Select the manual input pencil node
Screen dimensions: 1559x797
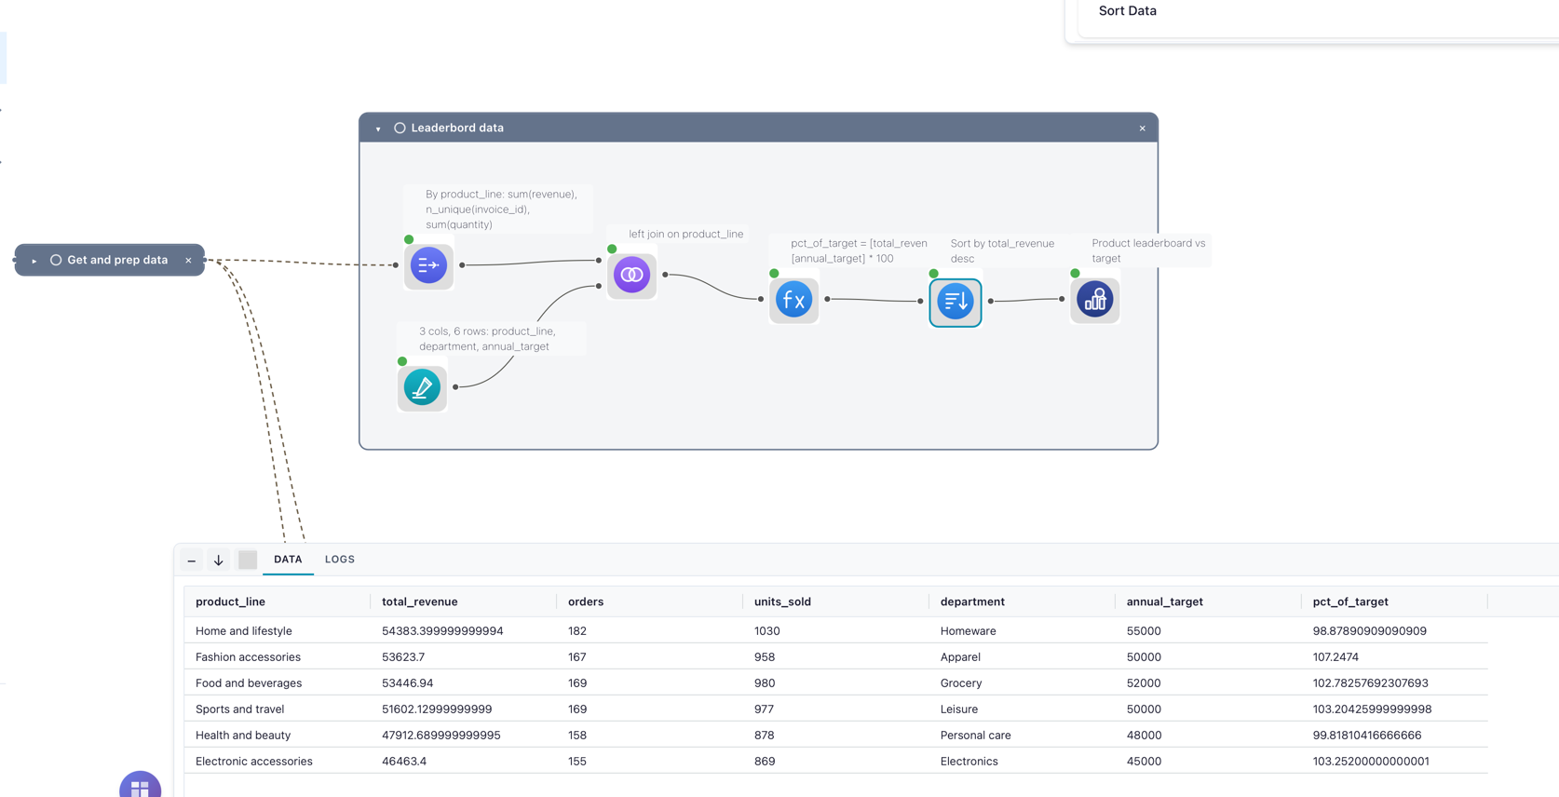point(422,387)
